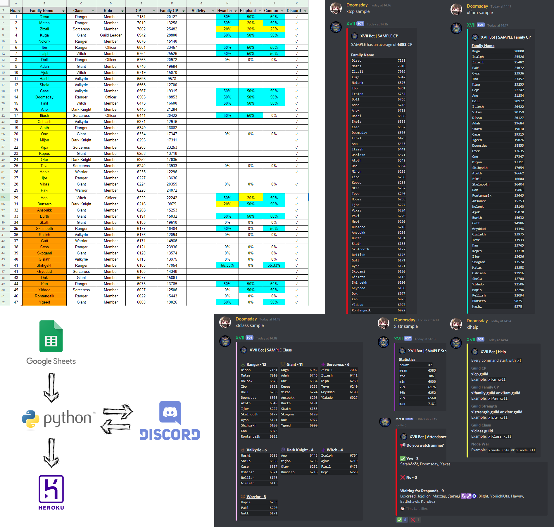Toggle the Discord checkmark in the Bunsero row
The width and height of the screenshot is (554, 527).
tap(297, 204)
